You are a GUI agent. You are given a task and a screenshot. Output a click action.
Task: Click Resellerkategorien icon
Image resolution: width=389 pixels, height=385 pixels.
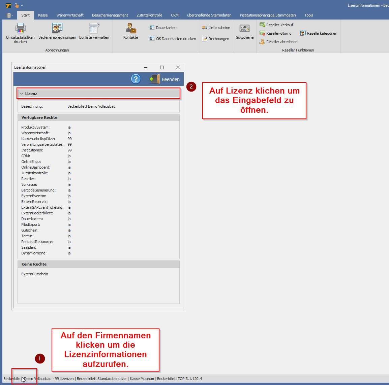point(303,33)
